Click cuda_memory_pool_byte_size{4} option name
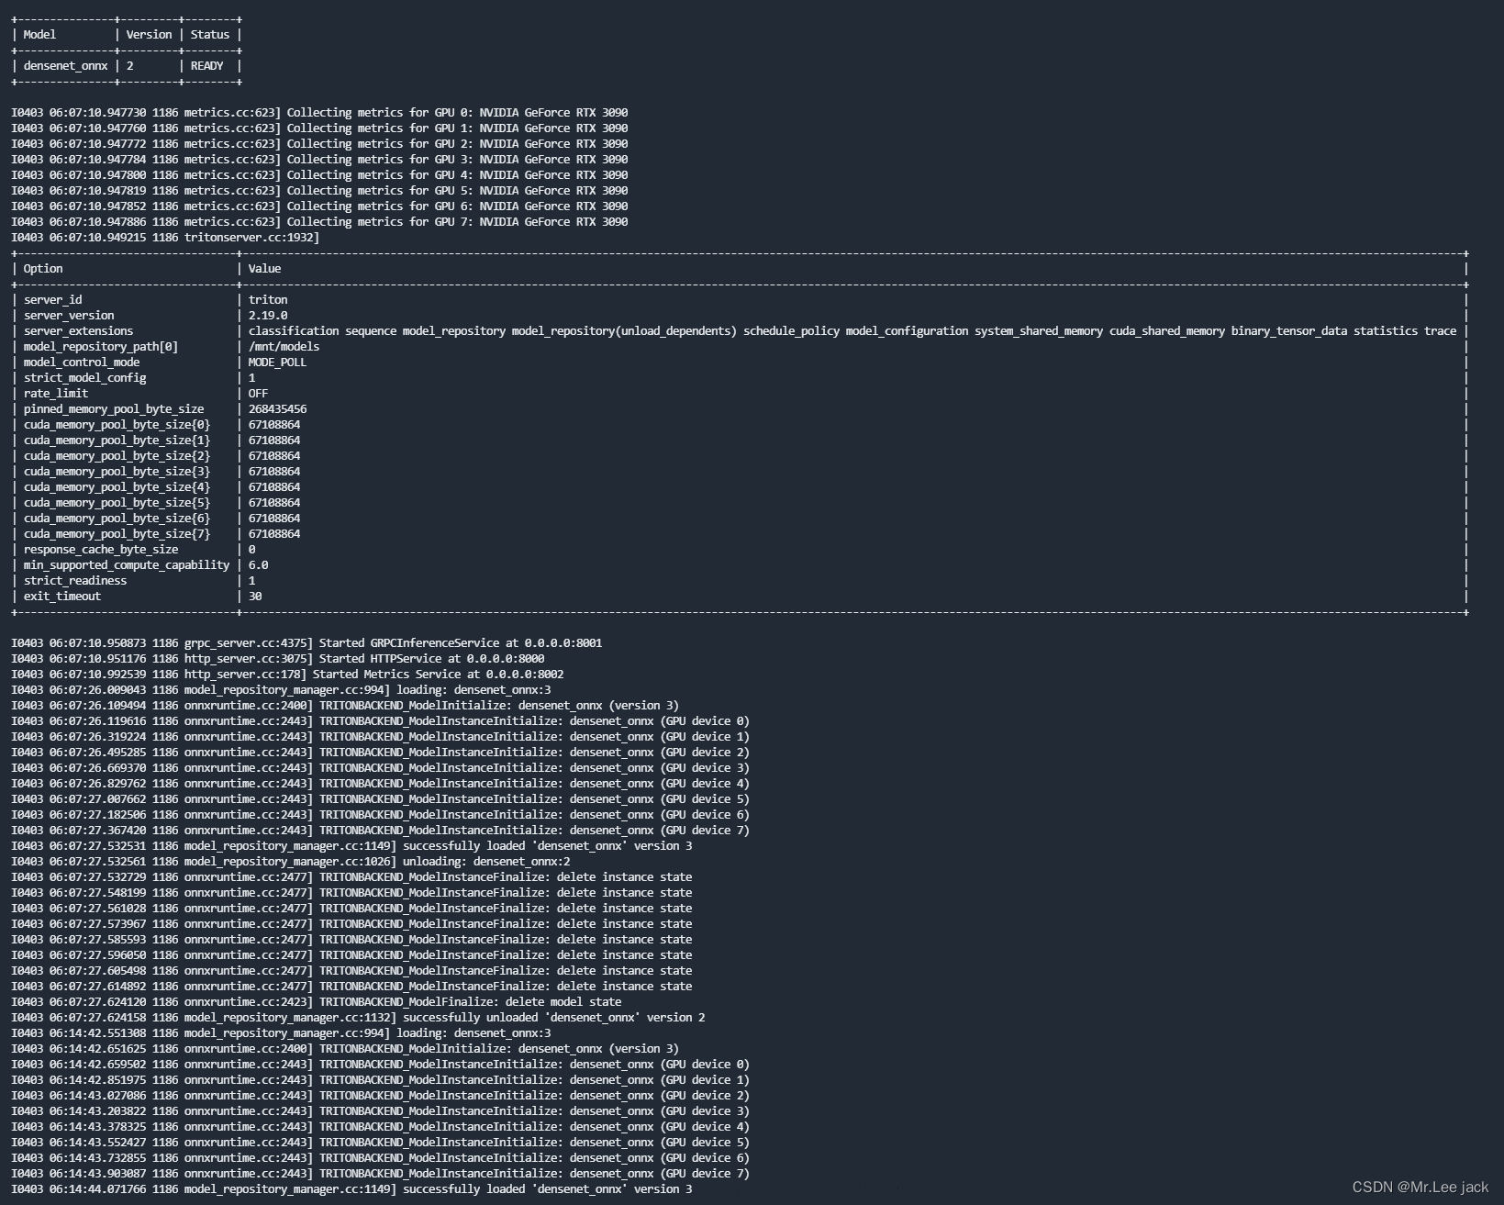The height and width of the screenshot is (1205, 1504). (x=117, y=487)
